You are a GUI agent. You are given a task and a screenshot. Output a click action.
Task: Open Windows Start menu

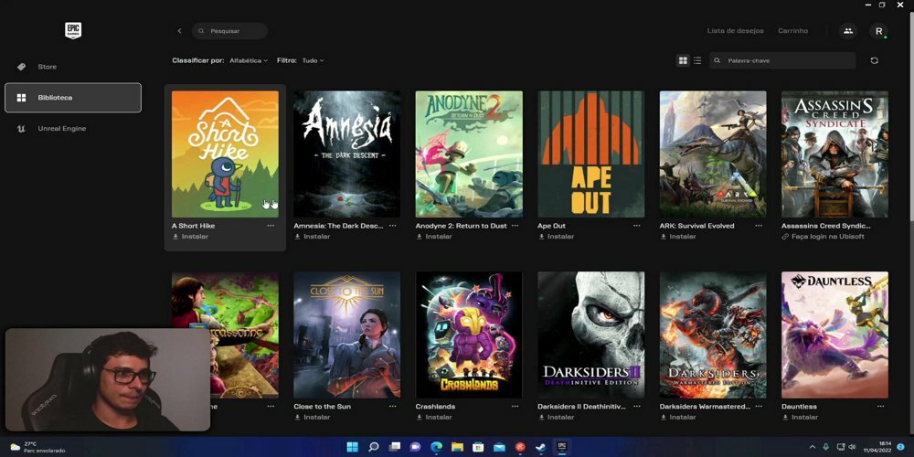(353, 447)
